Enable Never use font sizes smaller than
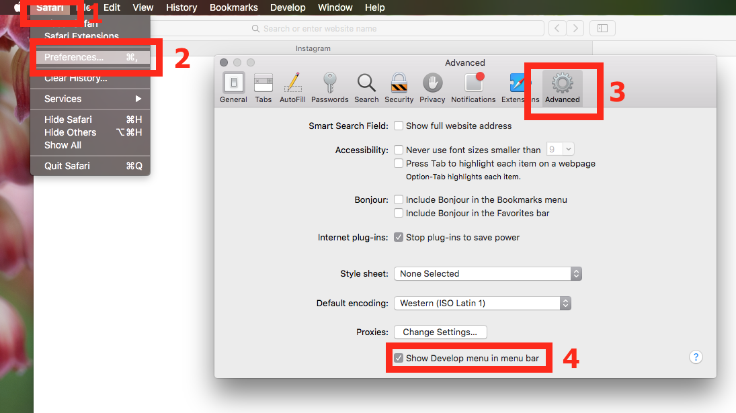 pyautogui.click(x=399, y=150)
